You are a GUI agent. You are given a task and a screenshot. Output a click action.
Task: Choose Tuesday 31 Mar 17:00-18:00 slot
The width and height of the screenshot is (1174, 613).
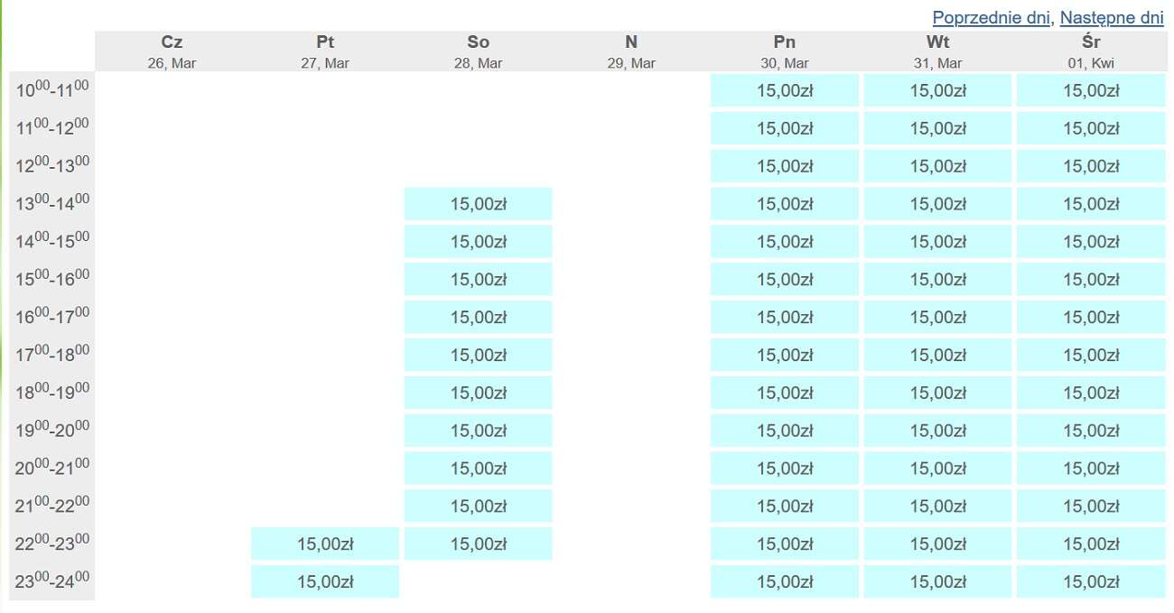point(937,355)
